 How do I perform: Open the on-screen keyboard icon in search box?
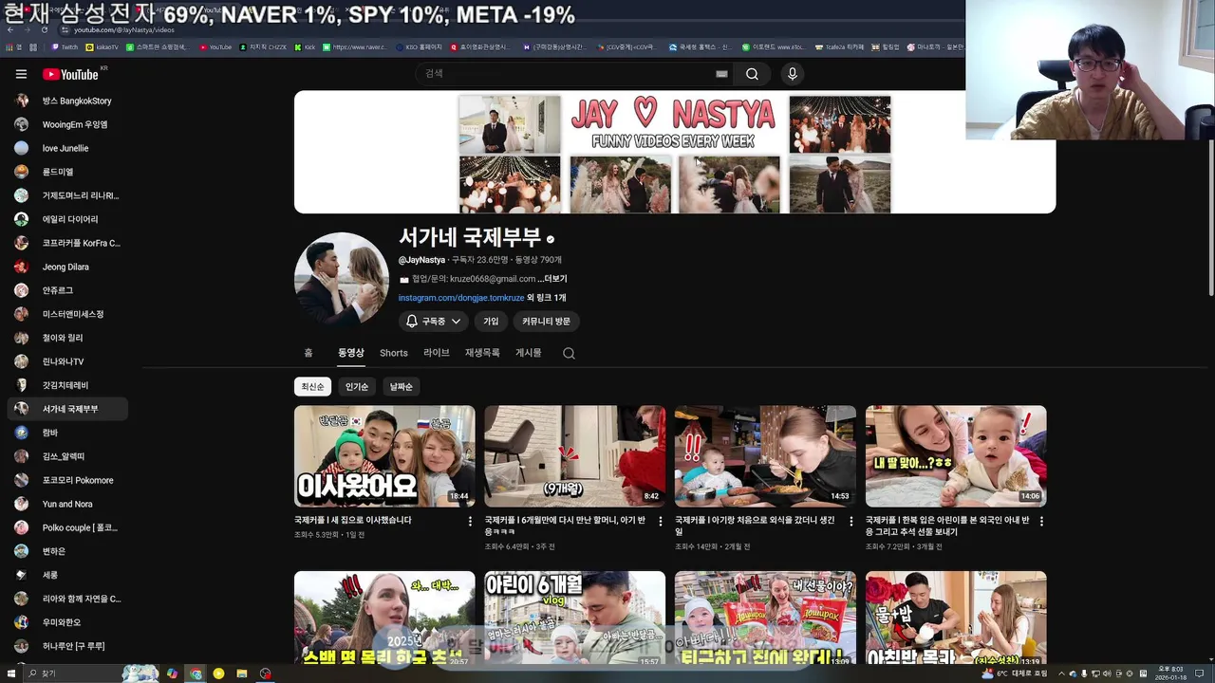tap(721, 74)
